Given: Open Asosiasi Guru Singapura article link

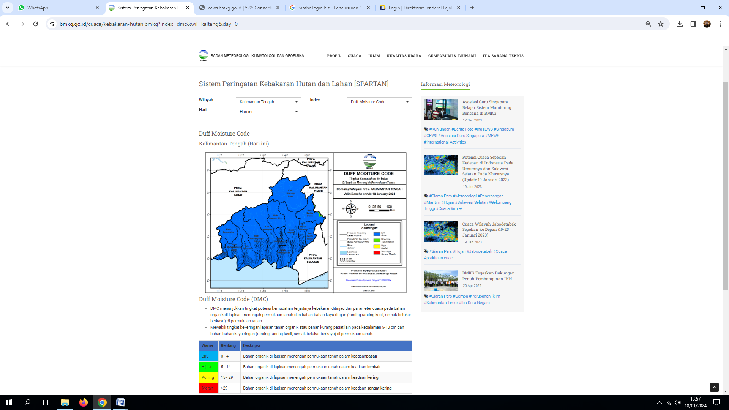Looking at the screenshot, I should coord(487,107).
